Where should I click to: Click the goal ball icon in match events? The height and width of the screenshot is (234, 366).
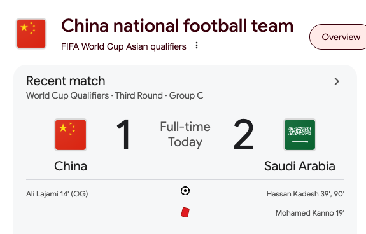[185, 191]
